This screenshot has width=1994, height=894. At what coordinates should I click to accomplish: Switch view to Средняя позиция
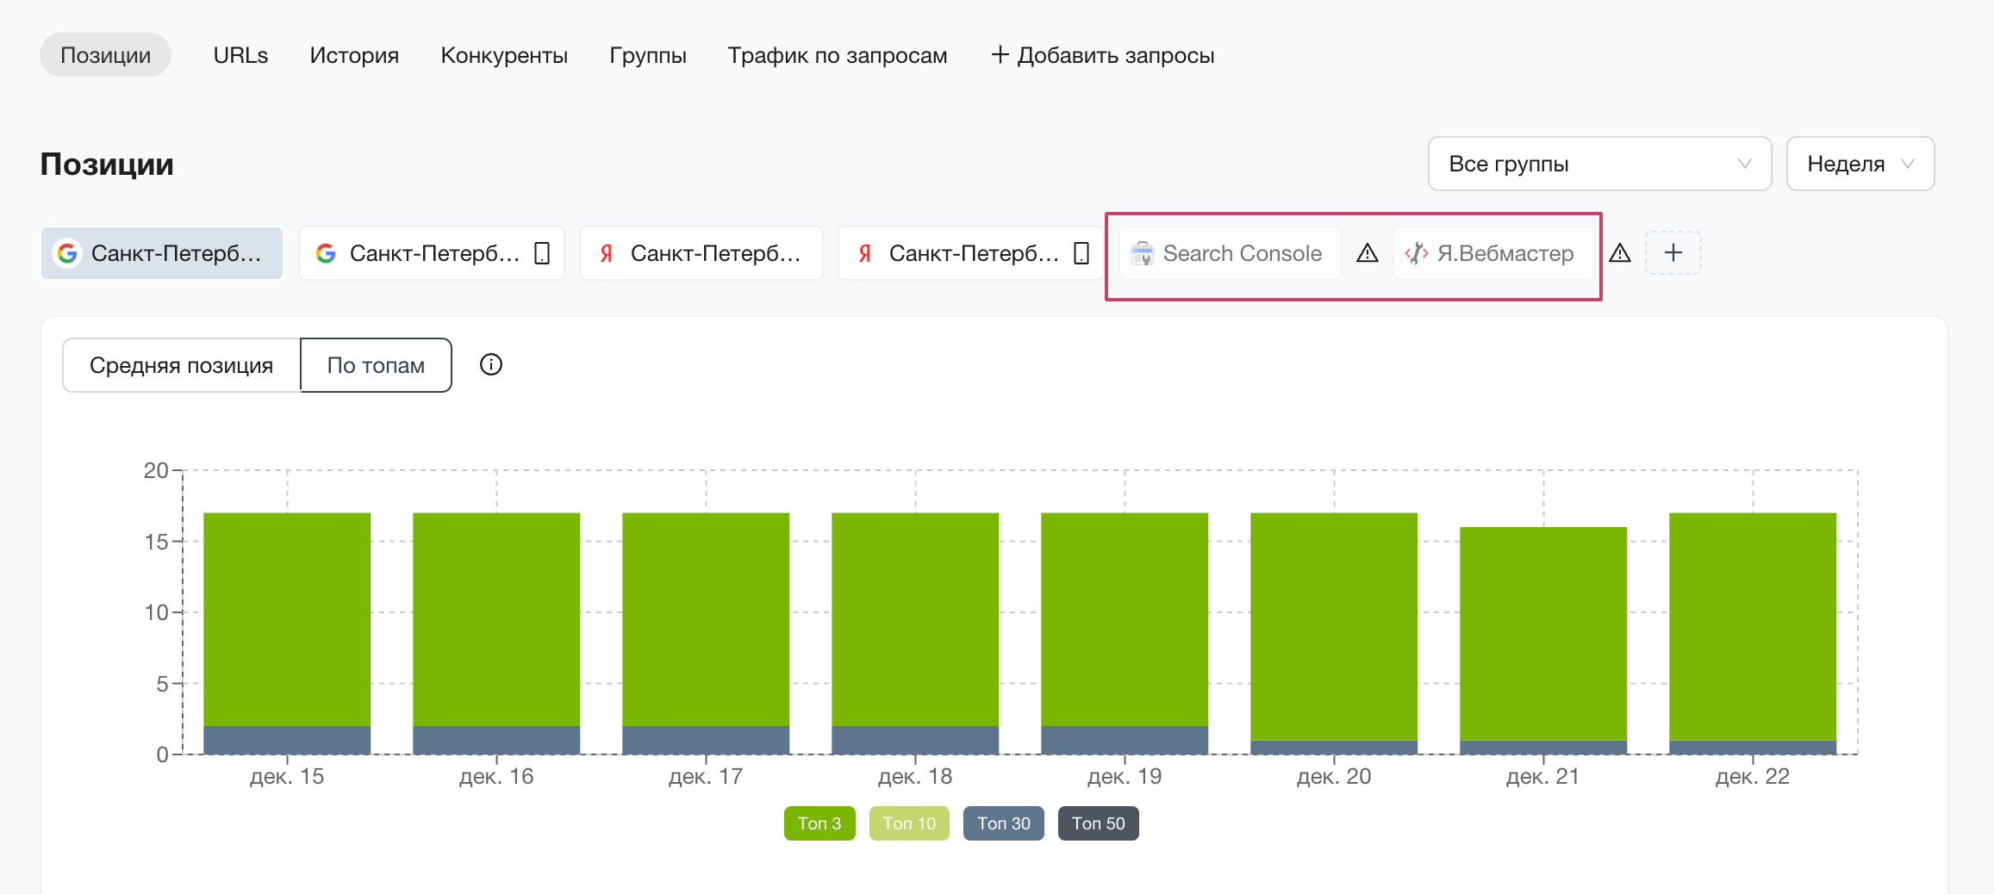click(180, 364)
